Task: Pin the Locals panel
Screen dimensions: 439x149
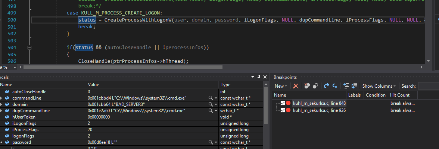Action: pyautogui.click(x=259, y=77)
